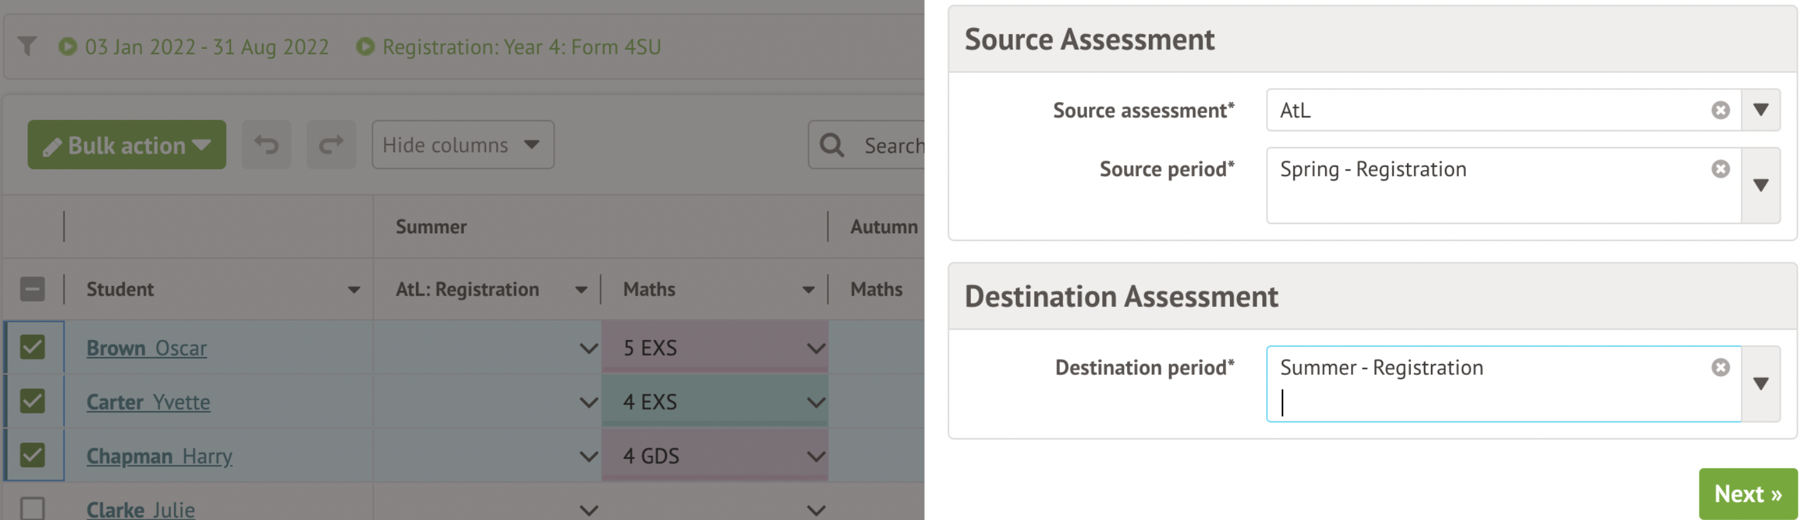Clear the AtL source assessment selection

[x=1720, y=110]
